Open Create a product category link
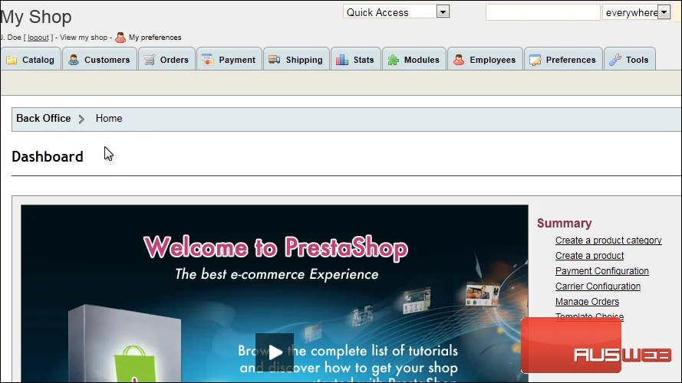The width and height of the screenshot is (682, 383). tap(608, 240)
